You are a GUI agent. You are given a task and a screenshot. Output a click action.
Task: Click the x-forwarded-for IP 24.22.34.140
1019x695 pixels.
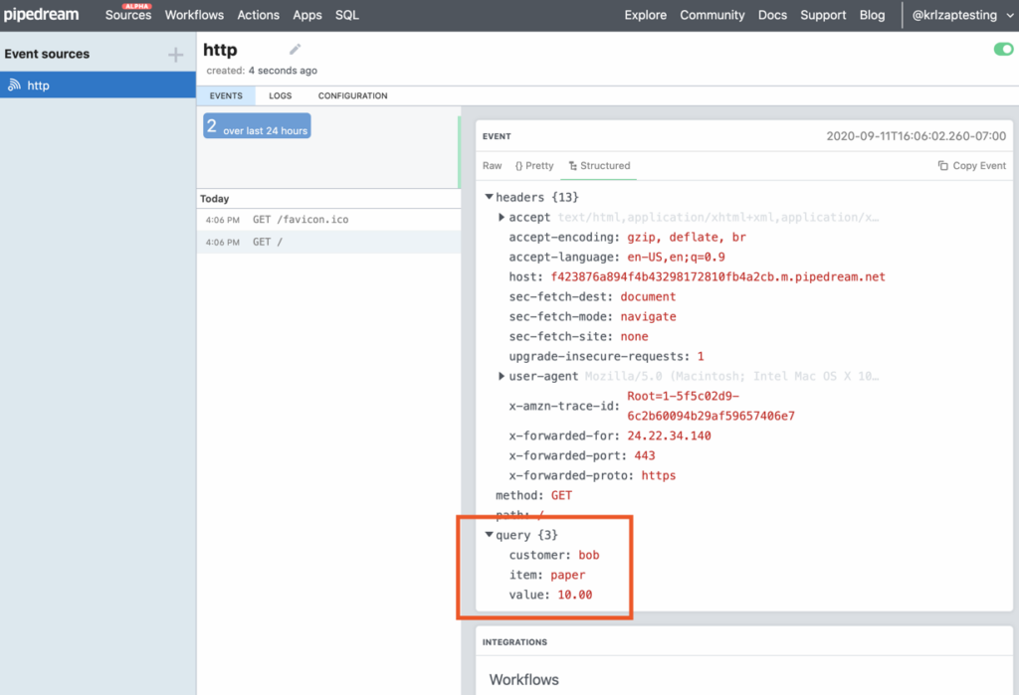(669, 435)
